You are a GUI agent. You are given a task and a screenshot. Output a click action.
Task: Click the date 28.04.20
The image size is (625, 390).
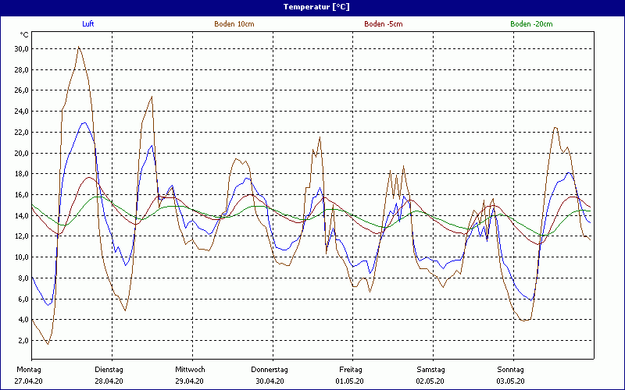coord(109,381)
